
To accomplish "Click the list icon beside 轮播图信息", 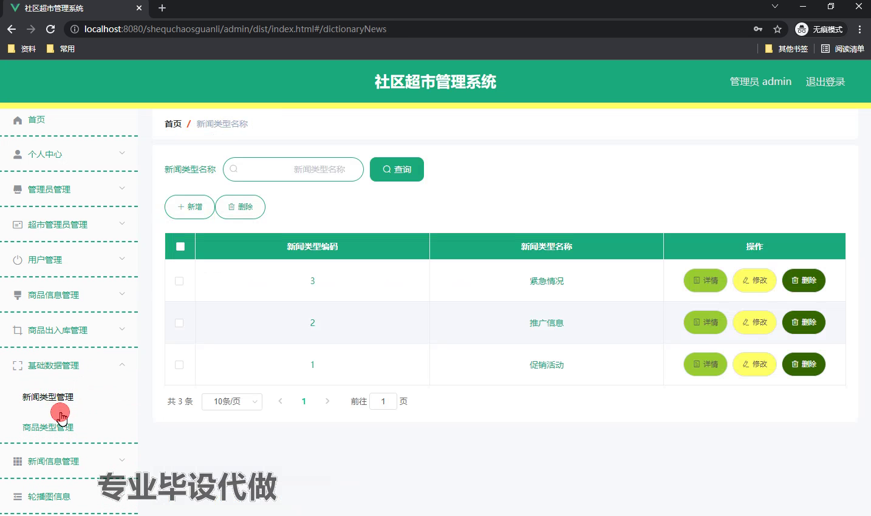I will pyautogui.click(x=18, y=497).
